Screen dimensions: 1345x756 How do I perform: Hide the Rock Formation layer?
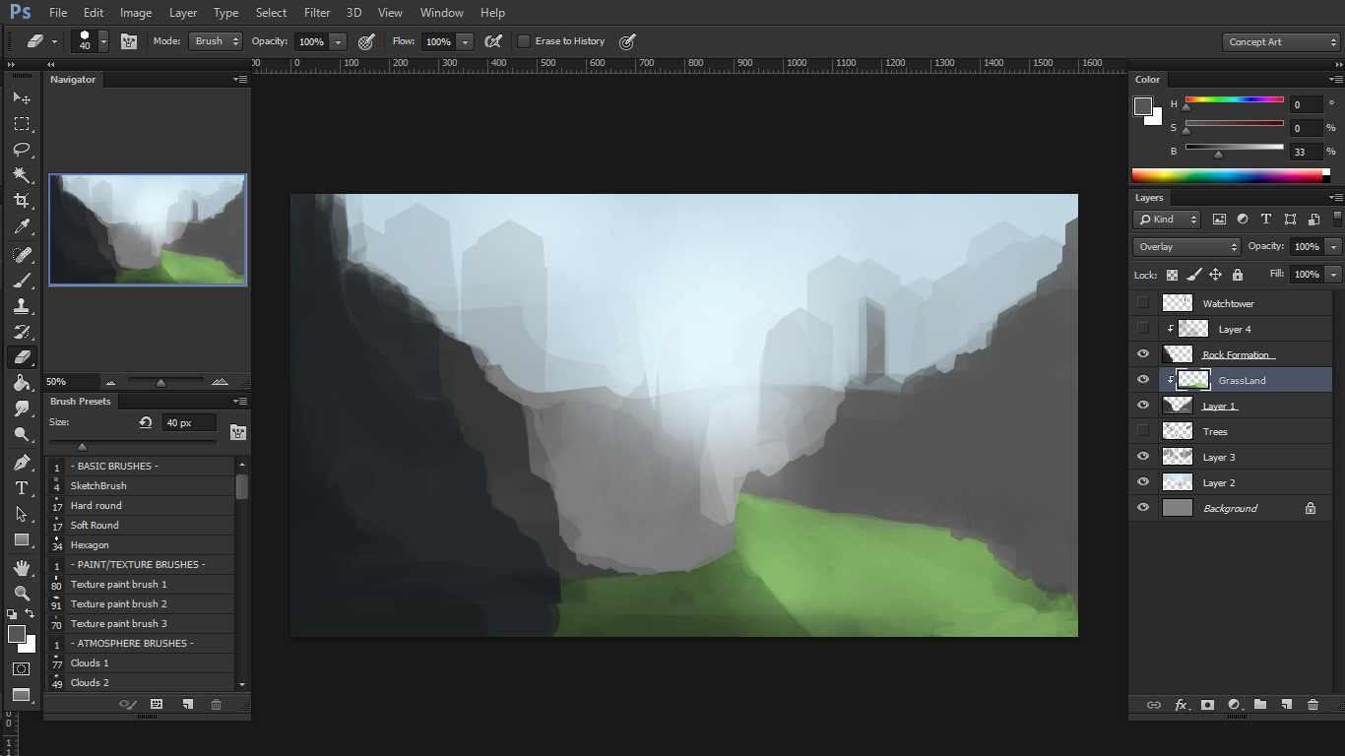(x=1143, y=354)
